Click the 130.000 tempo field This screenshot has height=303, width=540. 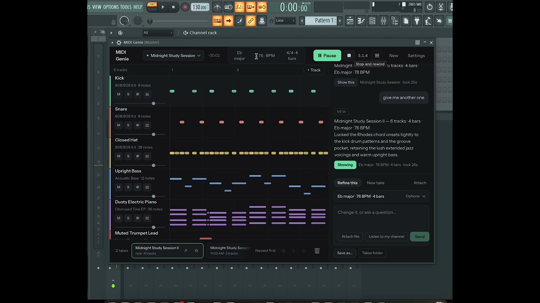[x=200, y=7]
